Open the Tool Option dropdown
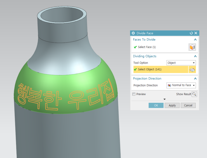Screen dimensions: 207x158 tap(181, 63)
